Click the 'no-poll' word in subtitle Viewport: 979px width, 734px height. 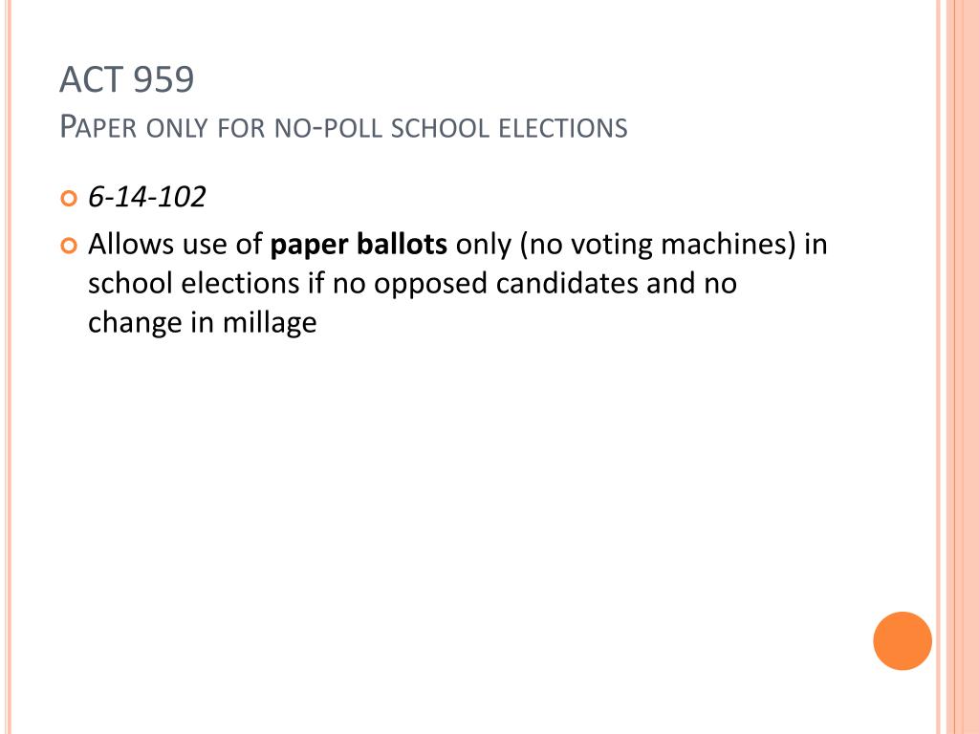pos(329,128)
